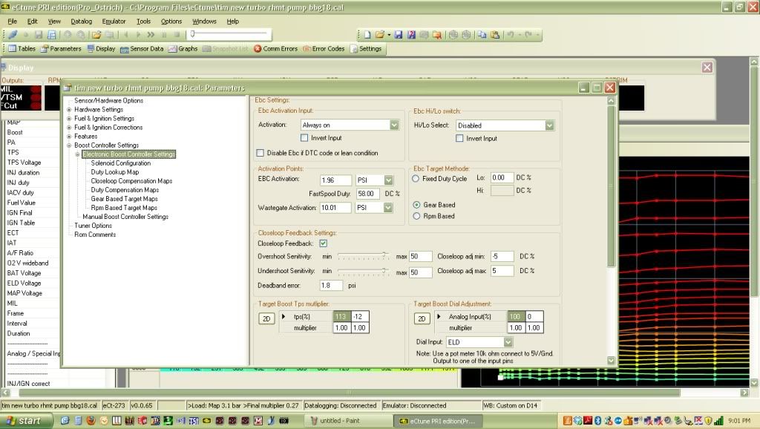
Task: Click the Overshoot Sensitivity slider
Action: click(x=363, y=256)
